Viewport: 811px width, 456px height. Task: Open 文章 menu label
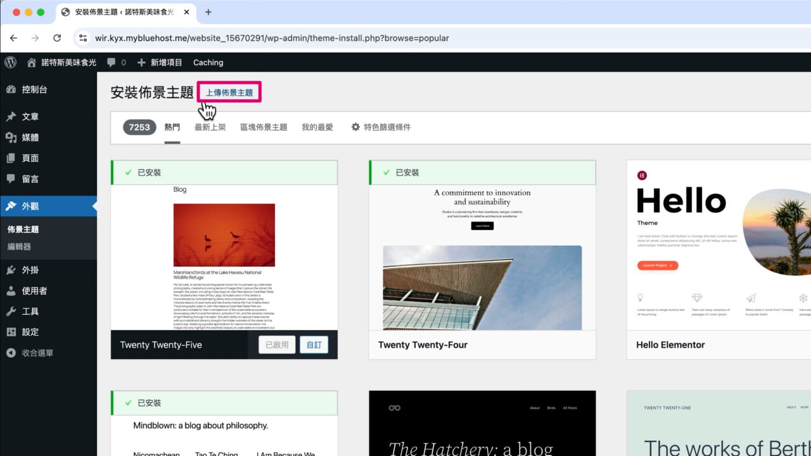(30, 117)
